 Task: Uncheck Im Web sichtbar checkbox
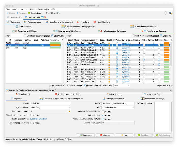click(x=103, y=115)
